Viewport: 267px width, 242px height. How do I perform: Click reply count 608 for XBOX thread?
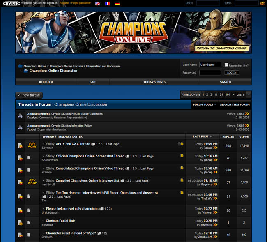[228, 146]
